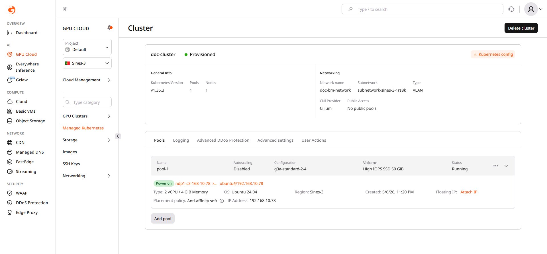Switch to the Logging tab
Image resolution: width=547 pixels, height=254 pixels.
(181, 140)
